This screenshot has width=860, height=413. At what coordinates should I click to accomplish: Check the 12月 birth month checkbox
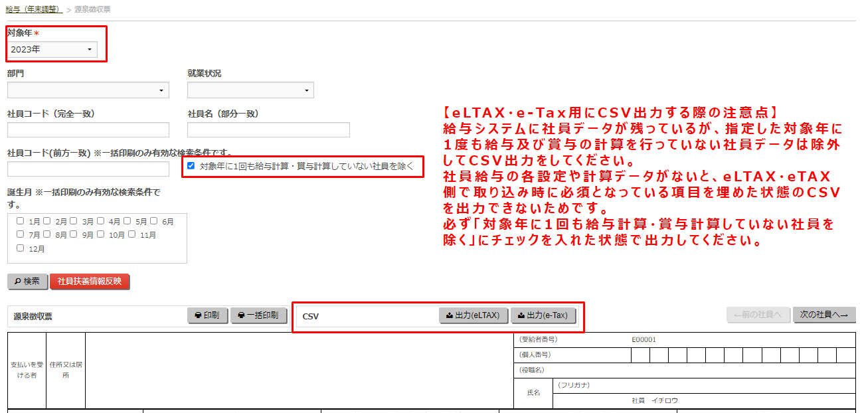coord(21,248)
